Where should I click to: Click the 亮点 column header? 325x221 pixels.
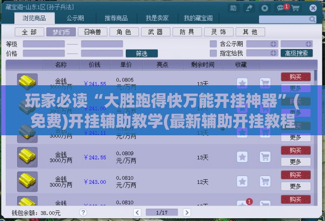pyautogui.click(x=162, y=65)
